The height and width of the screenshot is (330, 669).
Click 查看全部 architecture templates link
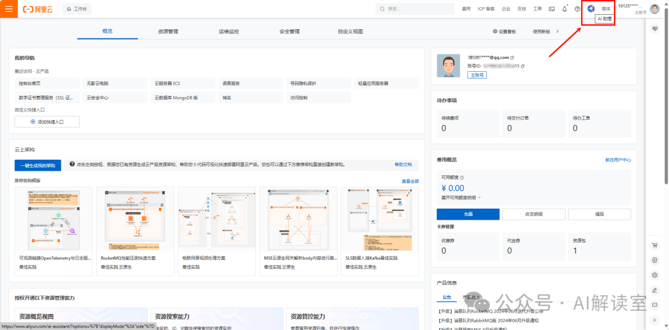(x=410, y=181)
